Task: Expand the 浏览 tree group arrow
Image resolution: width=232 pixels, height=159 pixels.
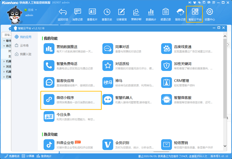Action: coord(4,67)
